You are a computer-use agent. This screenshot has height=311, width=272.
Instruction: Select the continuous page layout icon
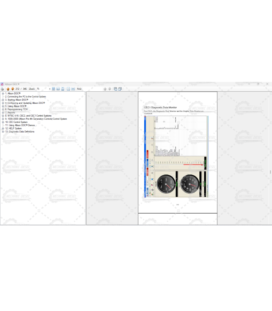click(x=73, y=89)
